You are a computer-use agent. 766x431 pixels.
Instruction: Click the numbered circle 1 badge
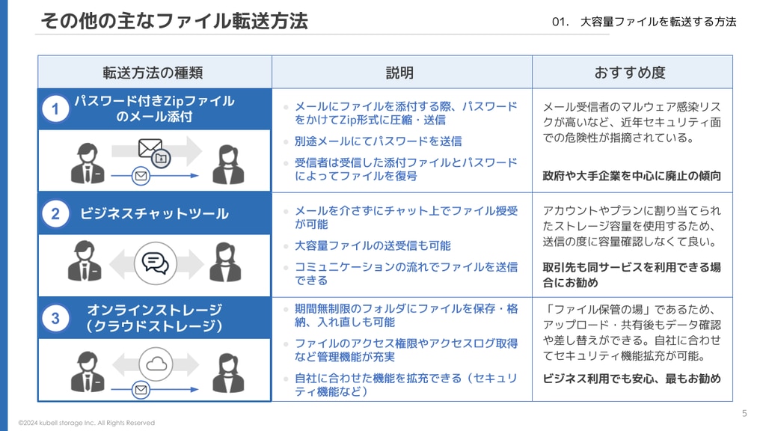click(x=55, y=109)
